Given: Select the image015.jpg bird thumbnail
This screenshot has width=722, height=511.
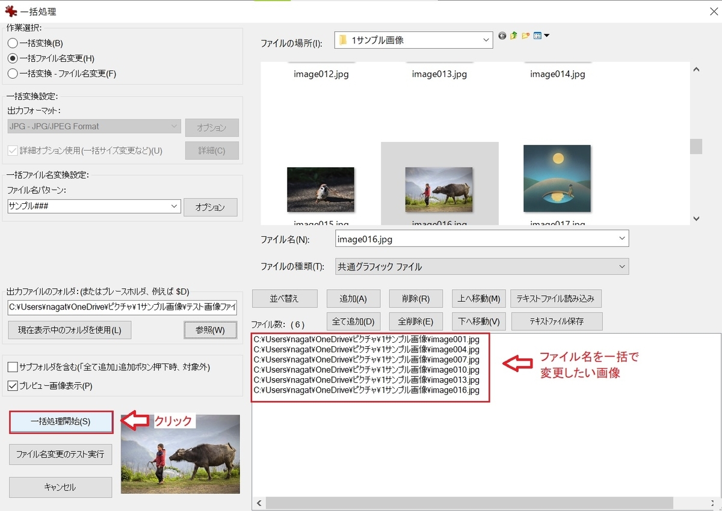Looking at the screenshot, I should point(321,189).
